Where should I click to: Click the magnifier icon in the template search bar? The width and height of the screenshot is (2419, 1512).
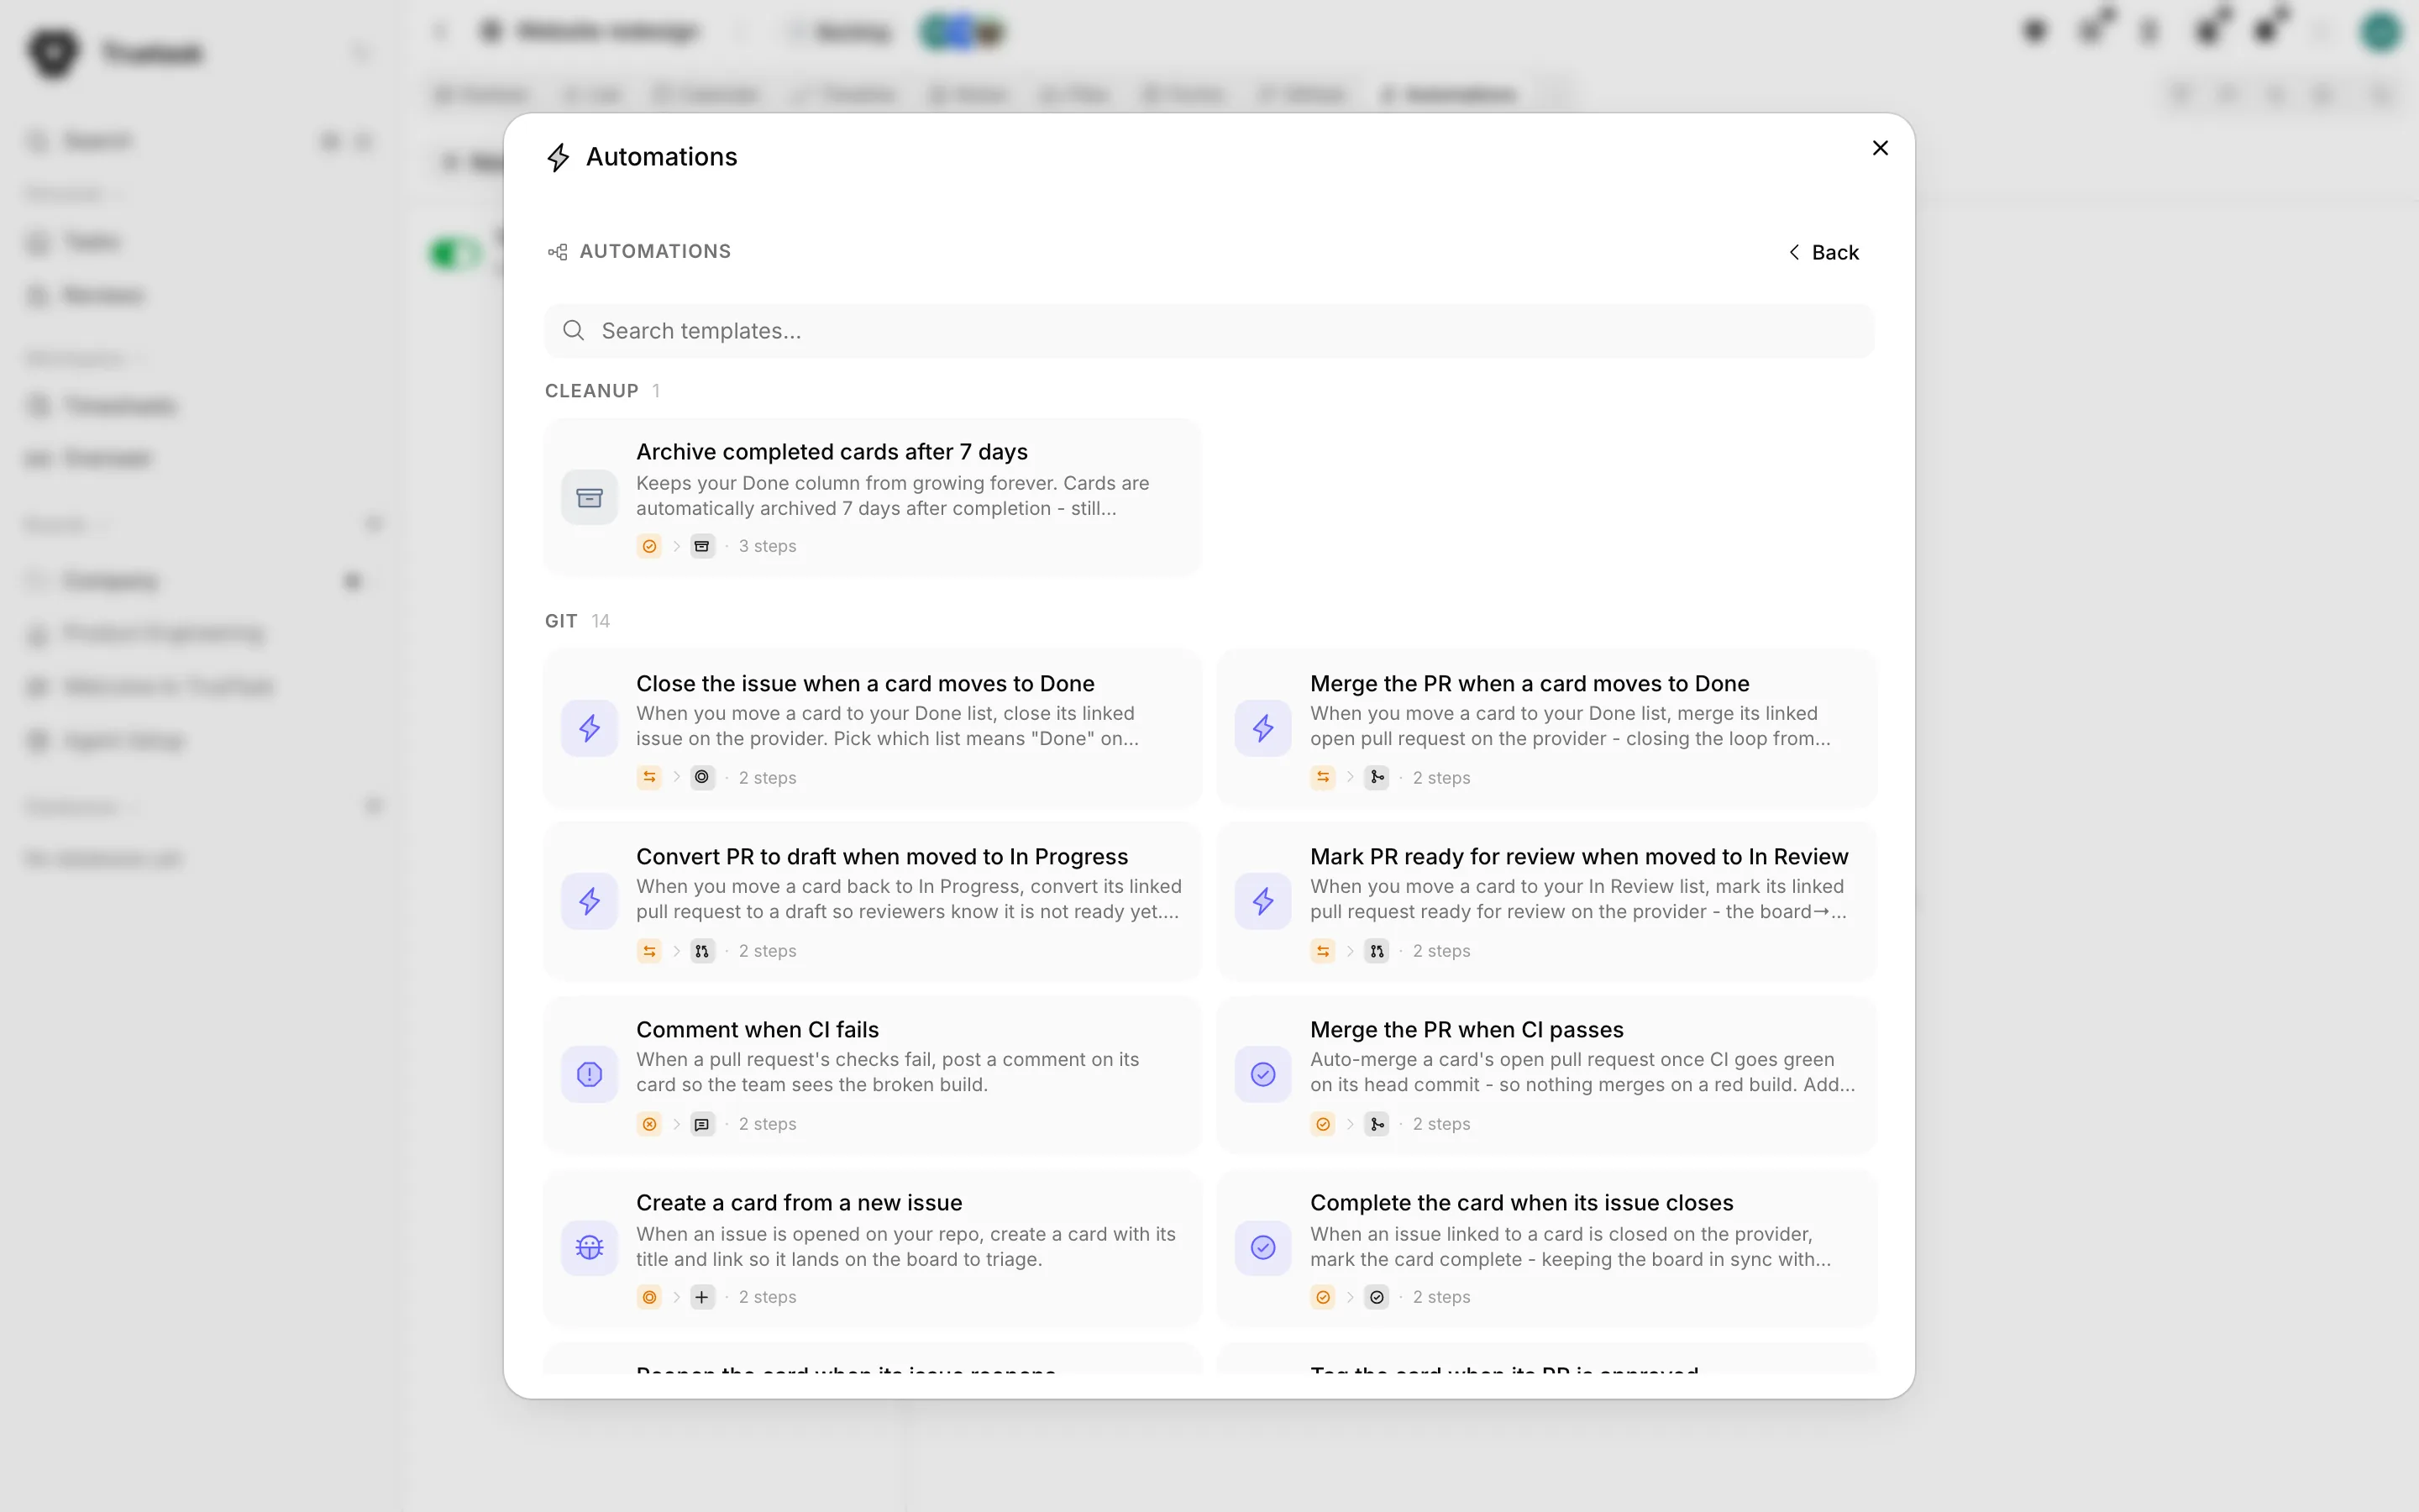573,331
